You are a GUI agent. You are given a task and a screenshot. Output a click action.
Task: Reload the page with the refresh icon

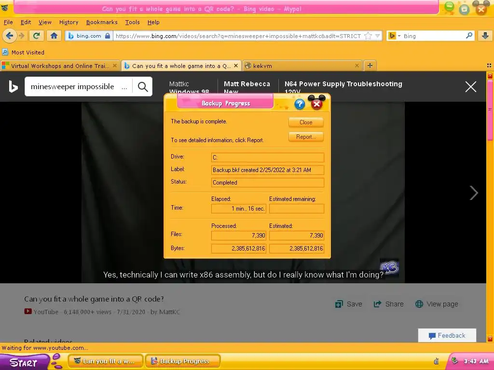[37, 36]
